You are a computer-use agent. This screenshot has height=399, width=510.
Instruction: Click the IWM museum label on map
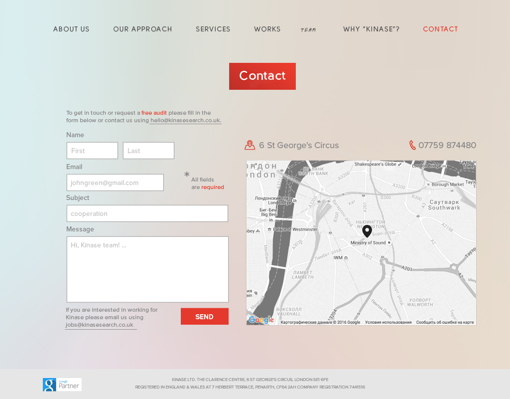(338, 258)
